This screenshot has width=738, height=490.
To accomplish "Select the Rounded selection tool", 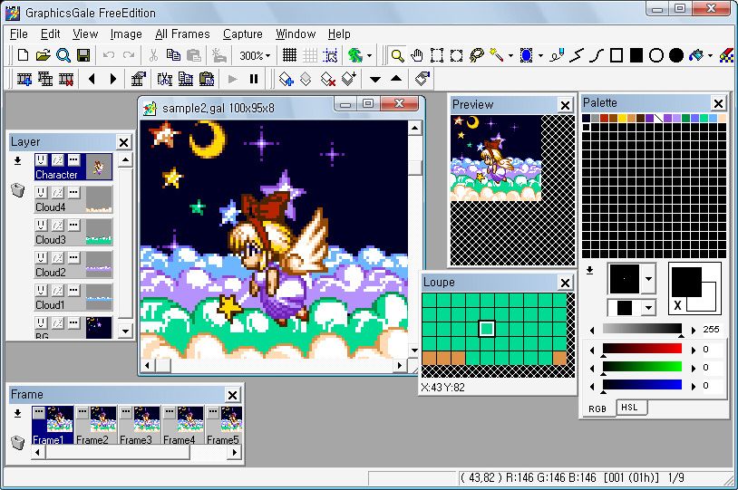I will click(x=457, y=55).
